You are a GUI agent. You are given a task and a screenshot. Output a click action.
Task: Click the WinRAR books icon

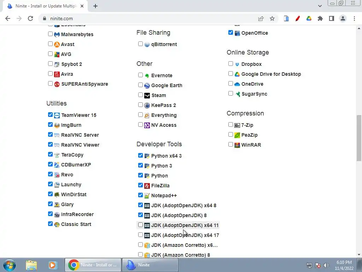(237, 145)
